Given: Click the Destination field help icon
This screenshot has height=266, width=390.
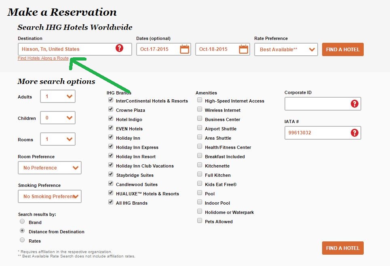Looking at the screenshot, I should pyautogui.click(x=119, y=48).
